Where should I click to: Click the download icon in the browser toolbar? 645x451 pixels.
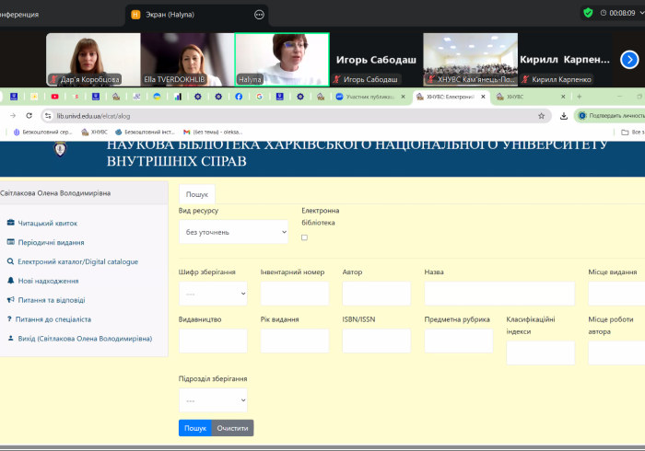click(563, 116)
